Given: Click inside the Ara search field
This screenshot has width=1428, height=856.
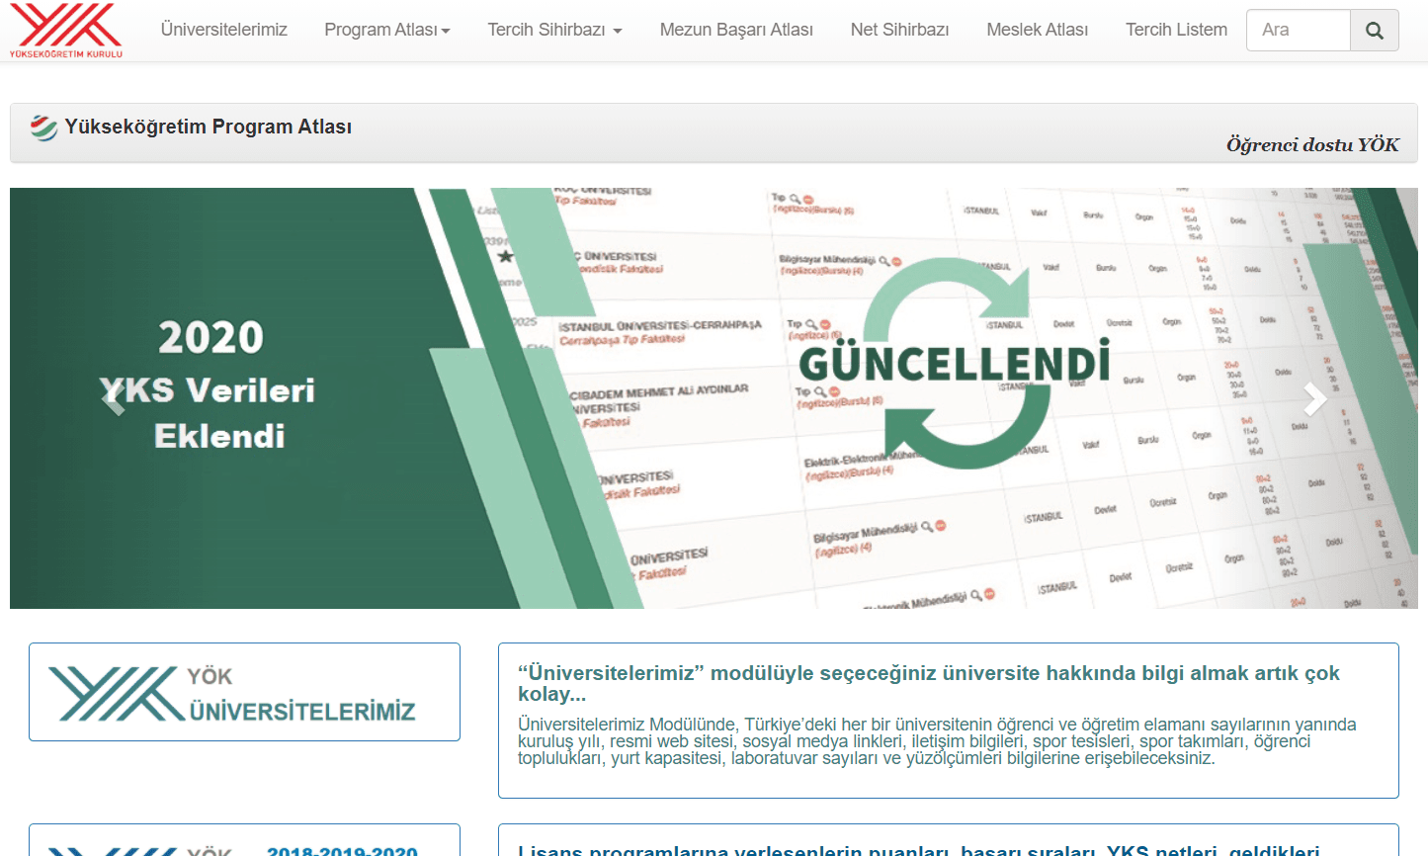Looking at the screenshot, I should pos(1298,30).
